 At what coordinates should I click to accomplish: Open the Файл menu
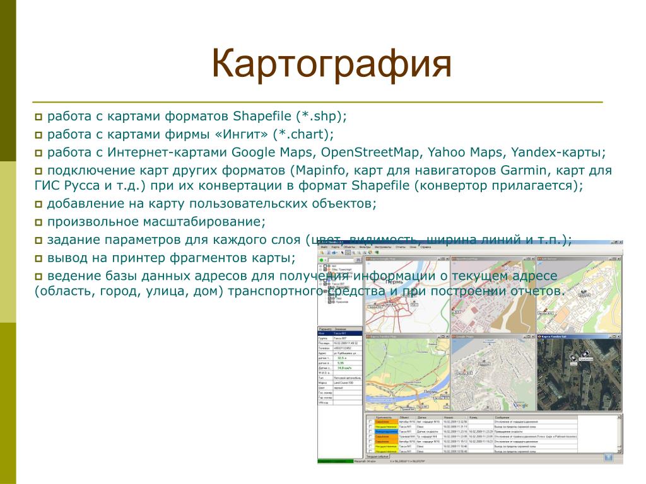tap(324, 247)
